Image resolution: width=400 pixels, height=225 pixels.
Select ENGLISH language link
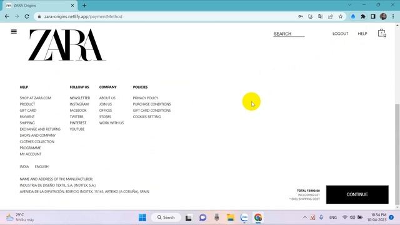pos(42,167)
